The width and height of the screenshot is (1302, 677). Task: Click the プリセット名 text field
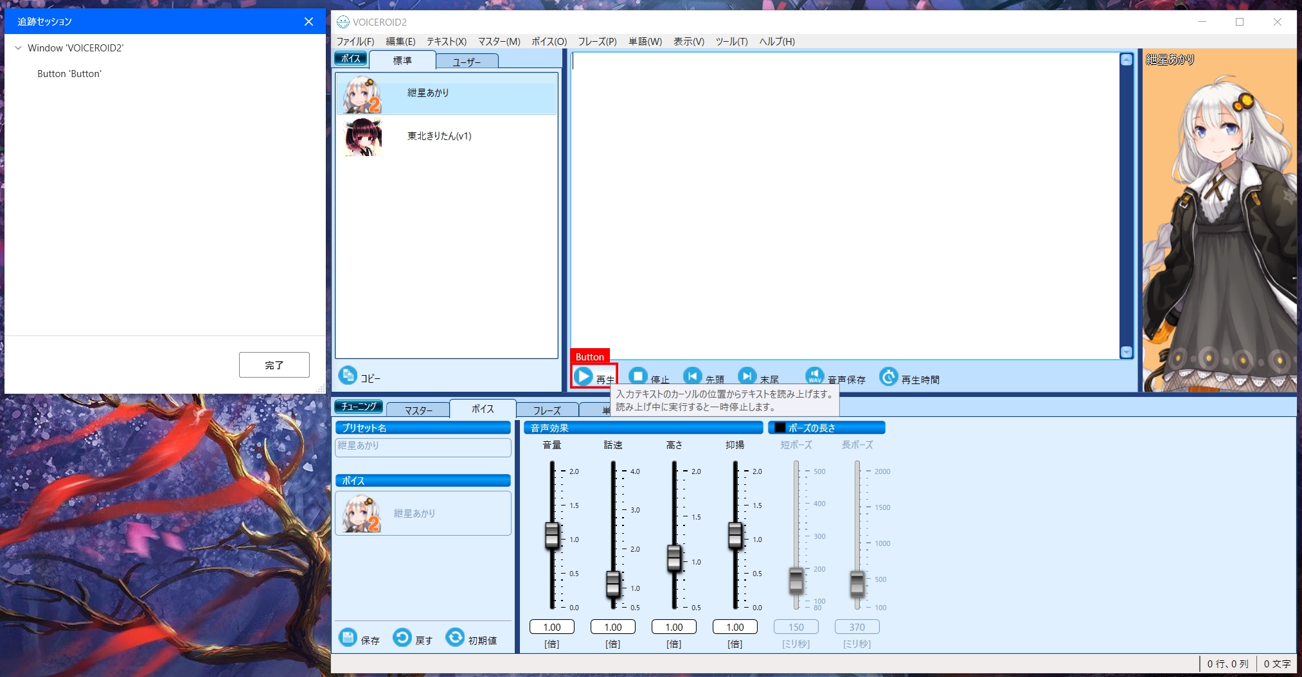(423, 447)
